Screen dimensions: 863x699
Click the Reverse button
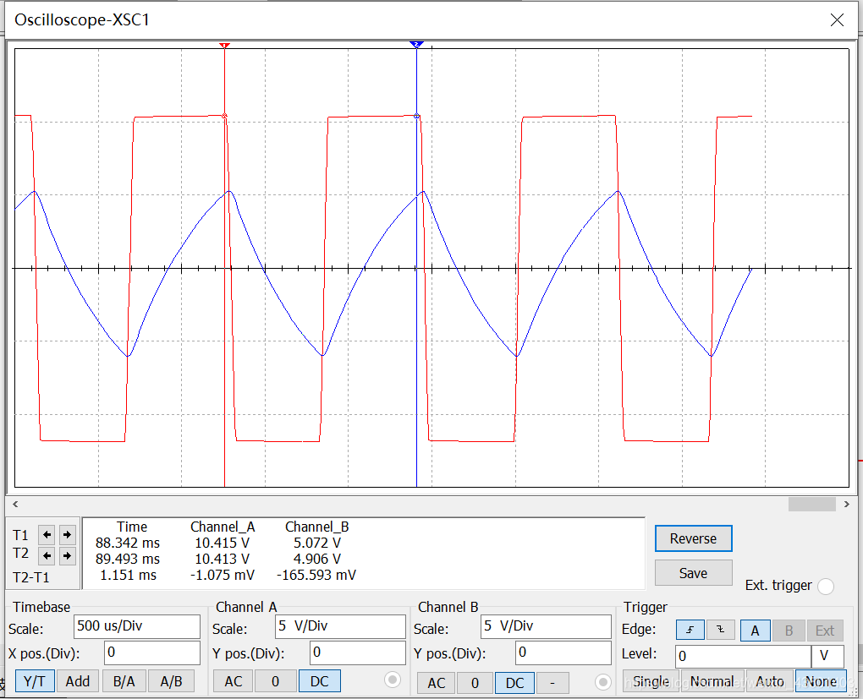[x=694, y=538]
